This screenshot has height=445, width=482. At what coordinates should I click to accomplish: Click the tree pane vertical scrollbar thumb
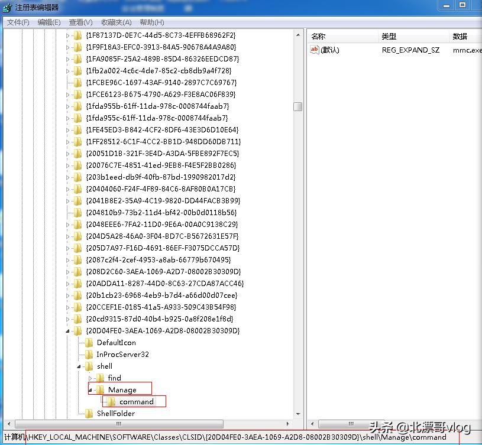tap(298, 106)
